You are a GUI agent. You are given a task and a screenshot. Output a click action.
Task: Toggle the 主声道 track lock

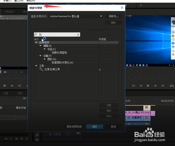click(50, 134)
